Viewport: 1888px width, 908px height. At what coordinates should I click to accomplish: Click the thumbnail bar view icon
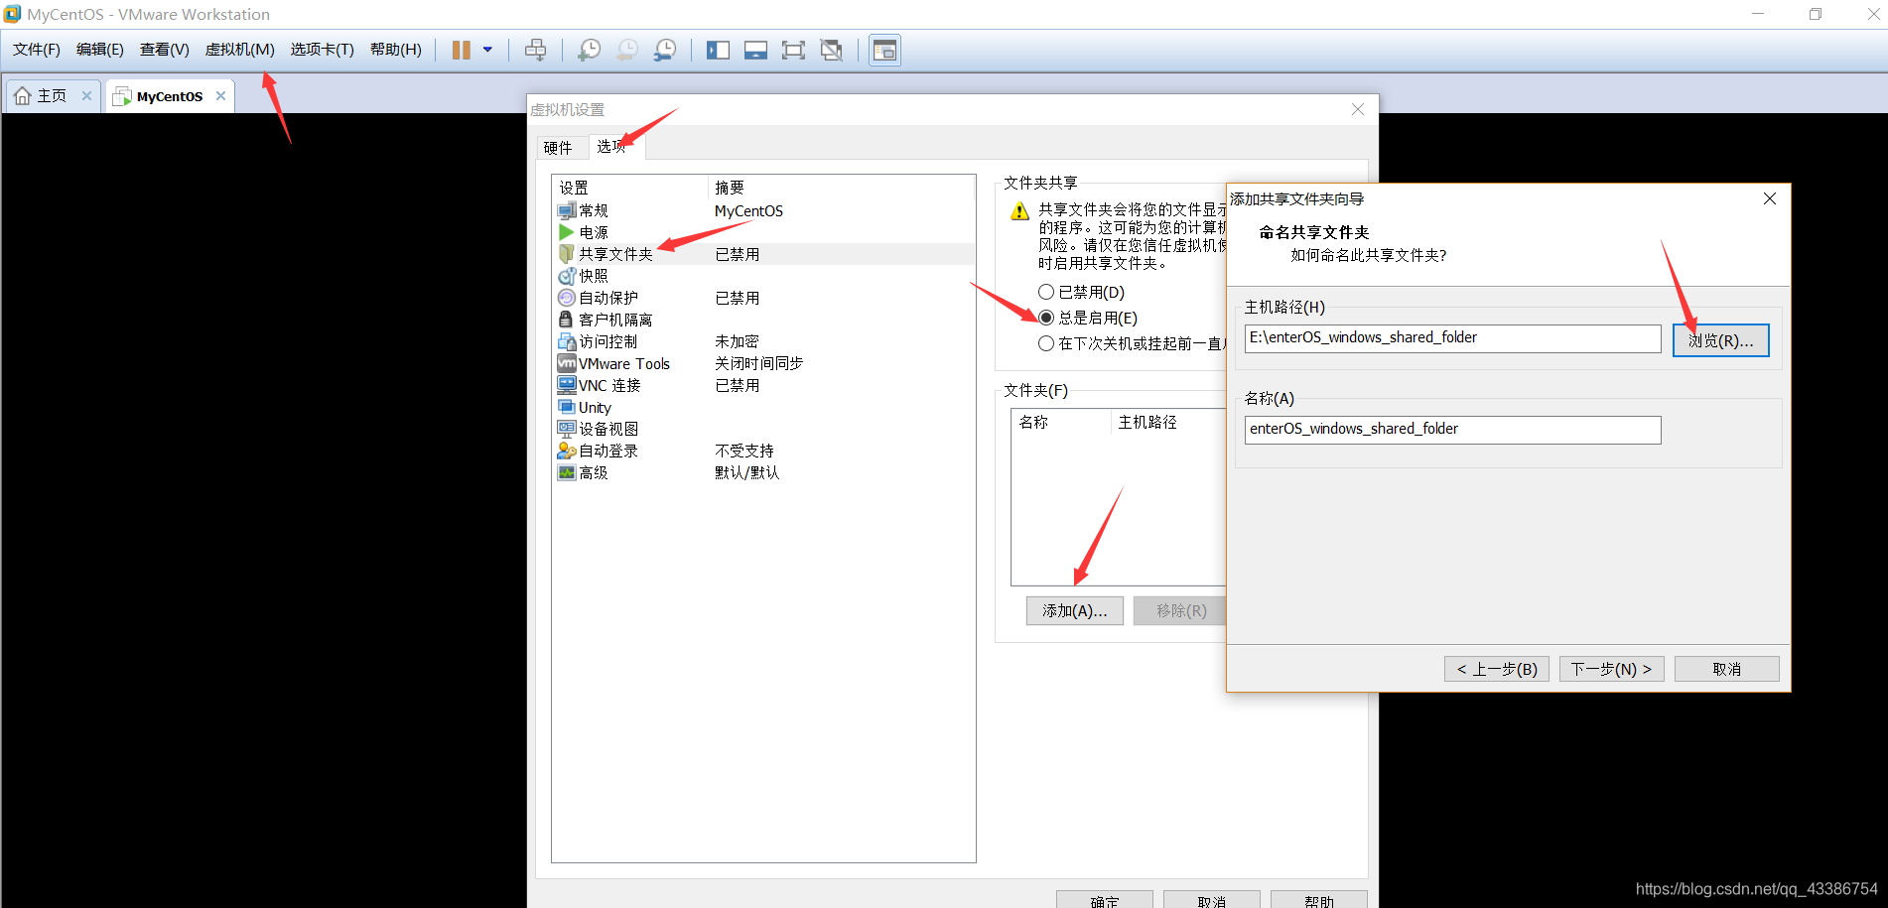(x=755, y=50)
